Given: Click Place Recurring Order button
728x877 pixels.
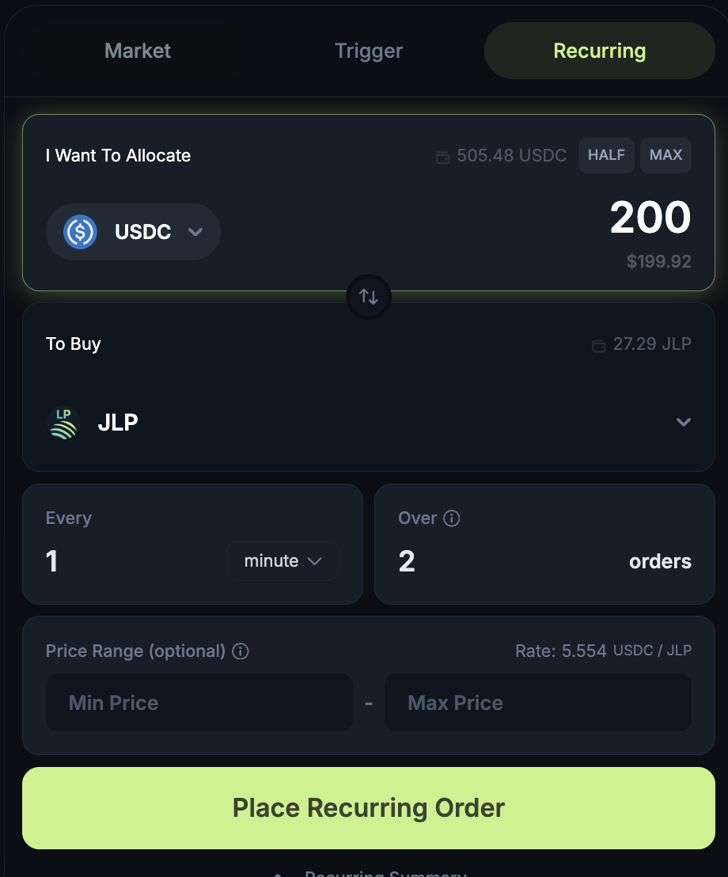Looking at the screenshot, I should click(369, 808).
